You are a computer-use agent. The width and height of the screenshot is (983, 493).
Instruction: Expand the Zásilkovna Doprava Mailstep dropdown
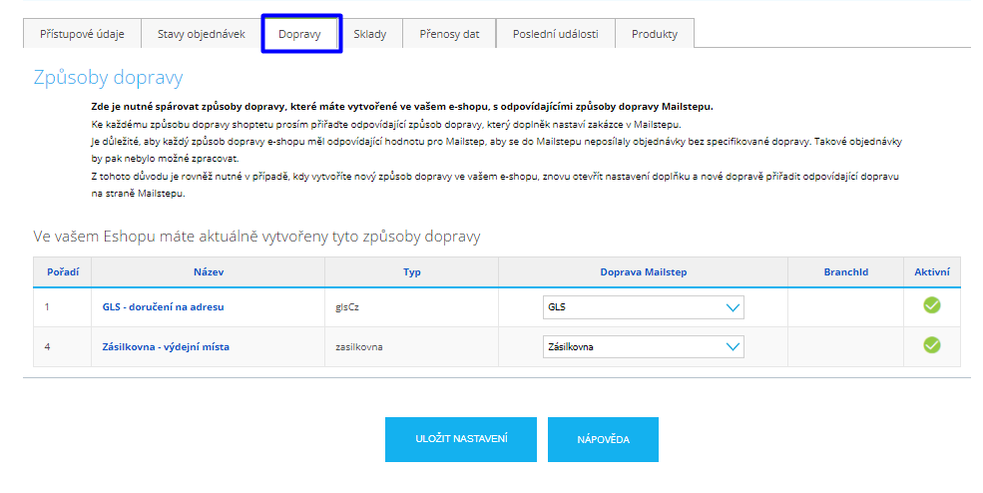tap(643, 347)
